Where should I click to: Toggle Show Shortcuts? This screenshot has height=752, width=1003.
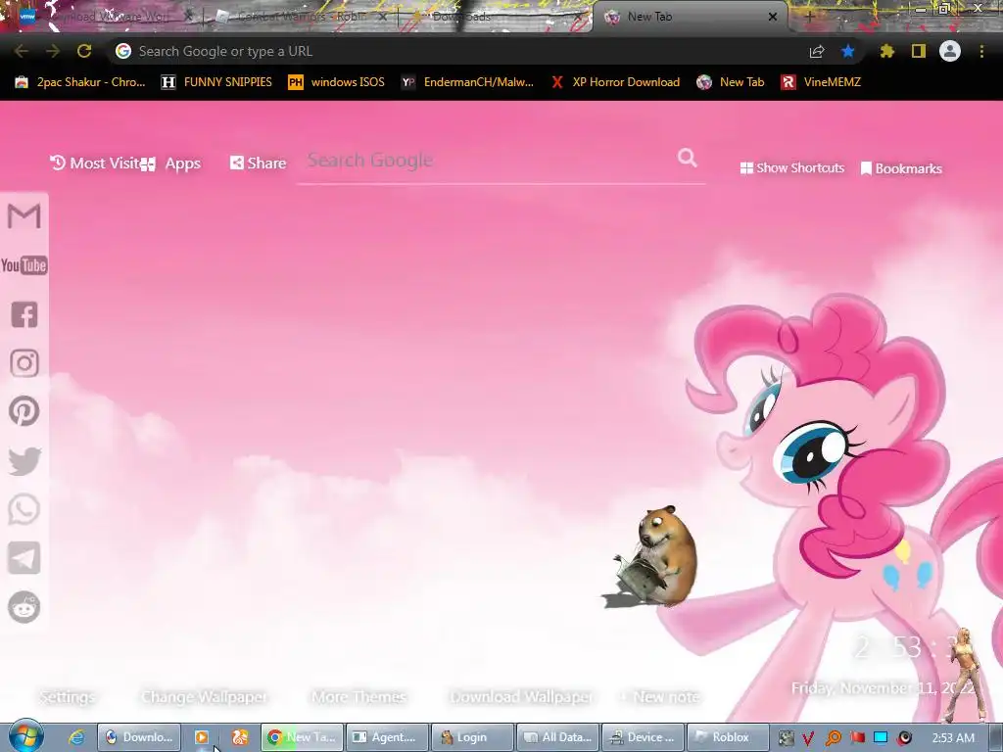coord(791,168)
